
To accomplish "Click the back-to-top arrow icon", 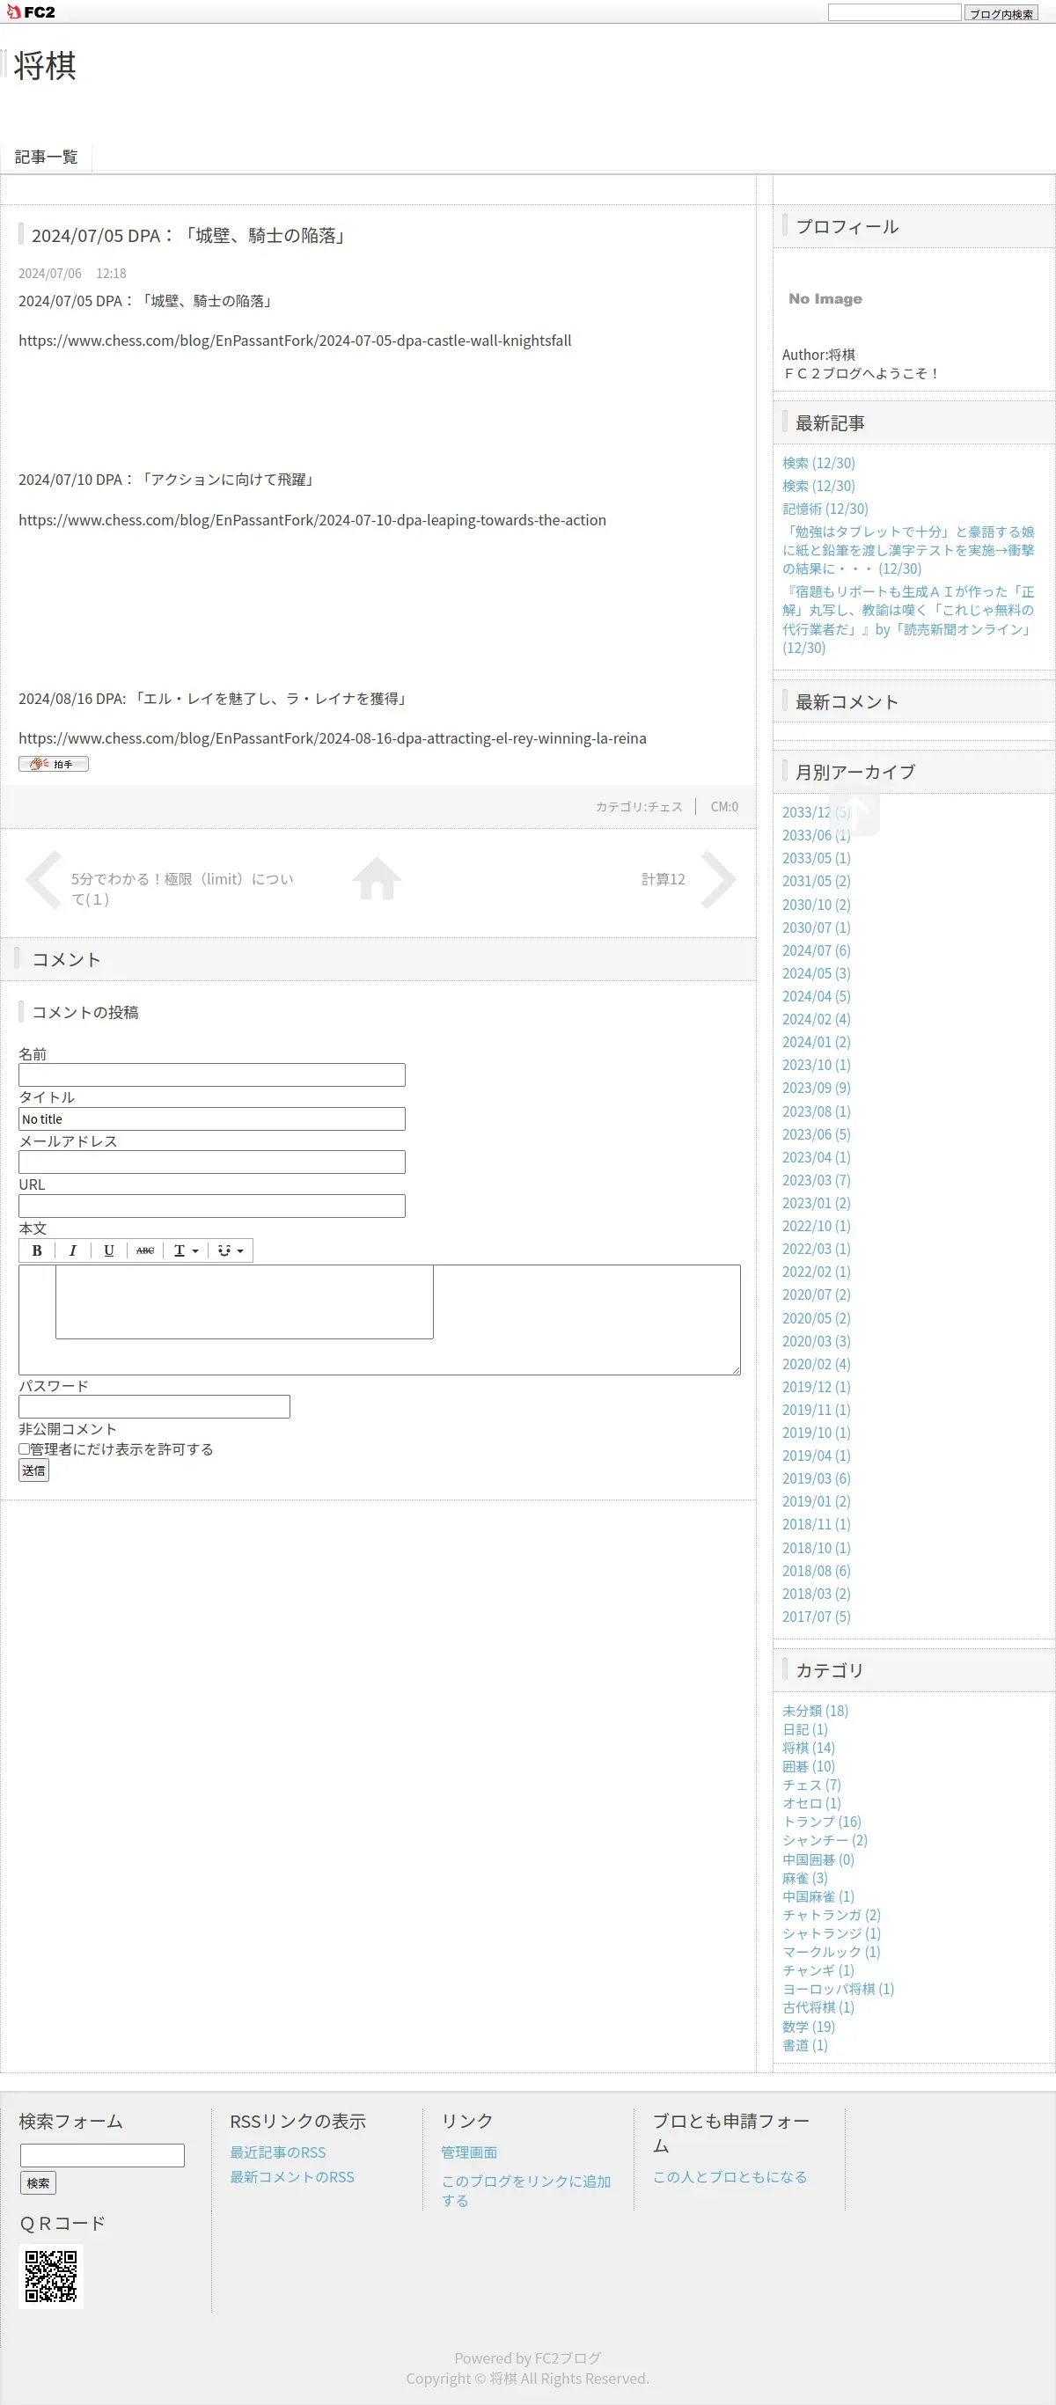I will pos(855,810).
